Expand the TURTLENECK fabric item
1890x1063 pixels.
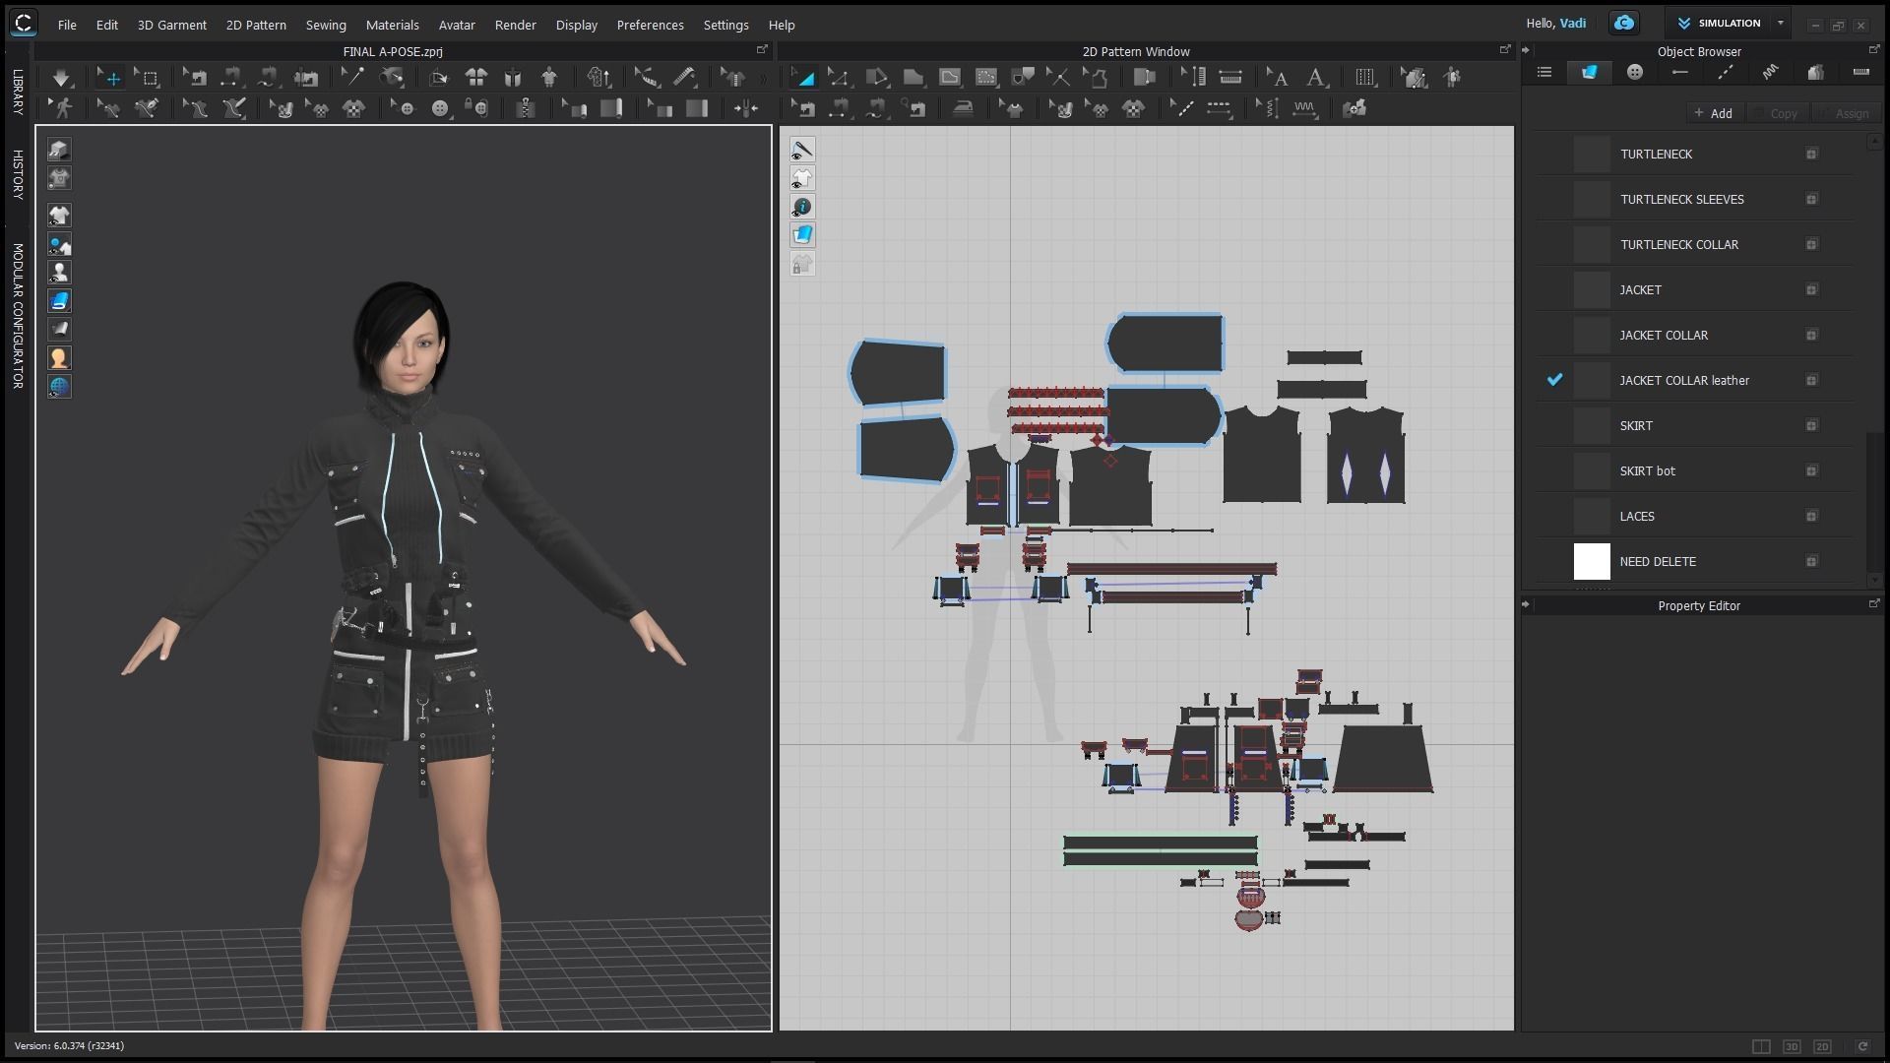pos(1811,155)
